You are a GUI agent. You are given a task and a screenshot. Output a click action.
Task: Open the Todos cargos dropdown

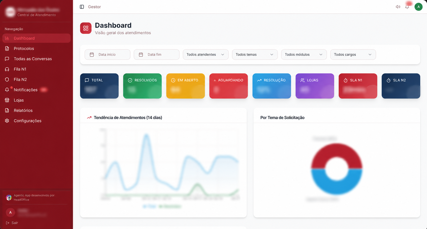353,55
